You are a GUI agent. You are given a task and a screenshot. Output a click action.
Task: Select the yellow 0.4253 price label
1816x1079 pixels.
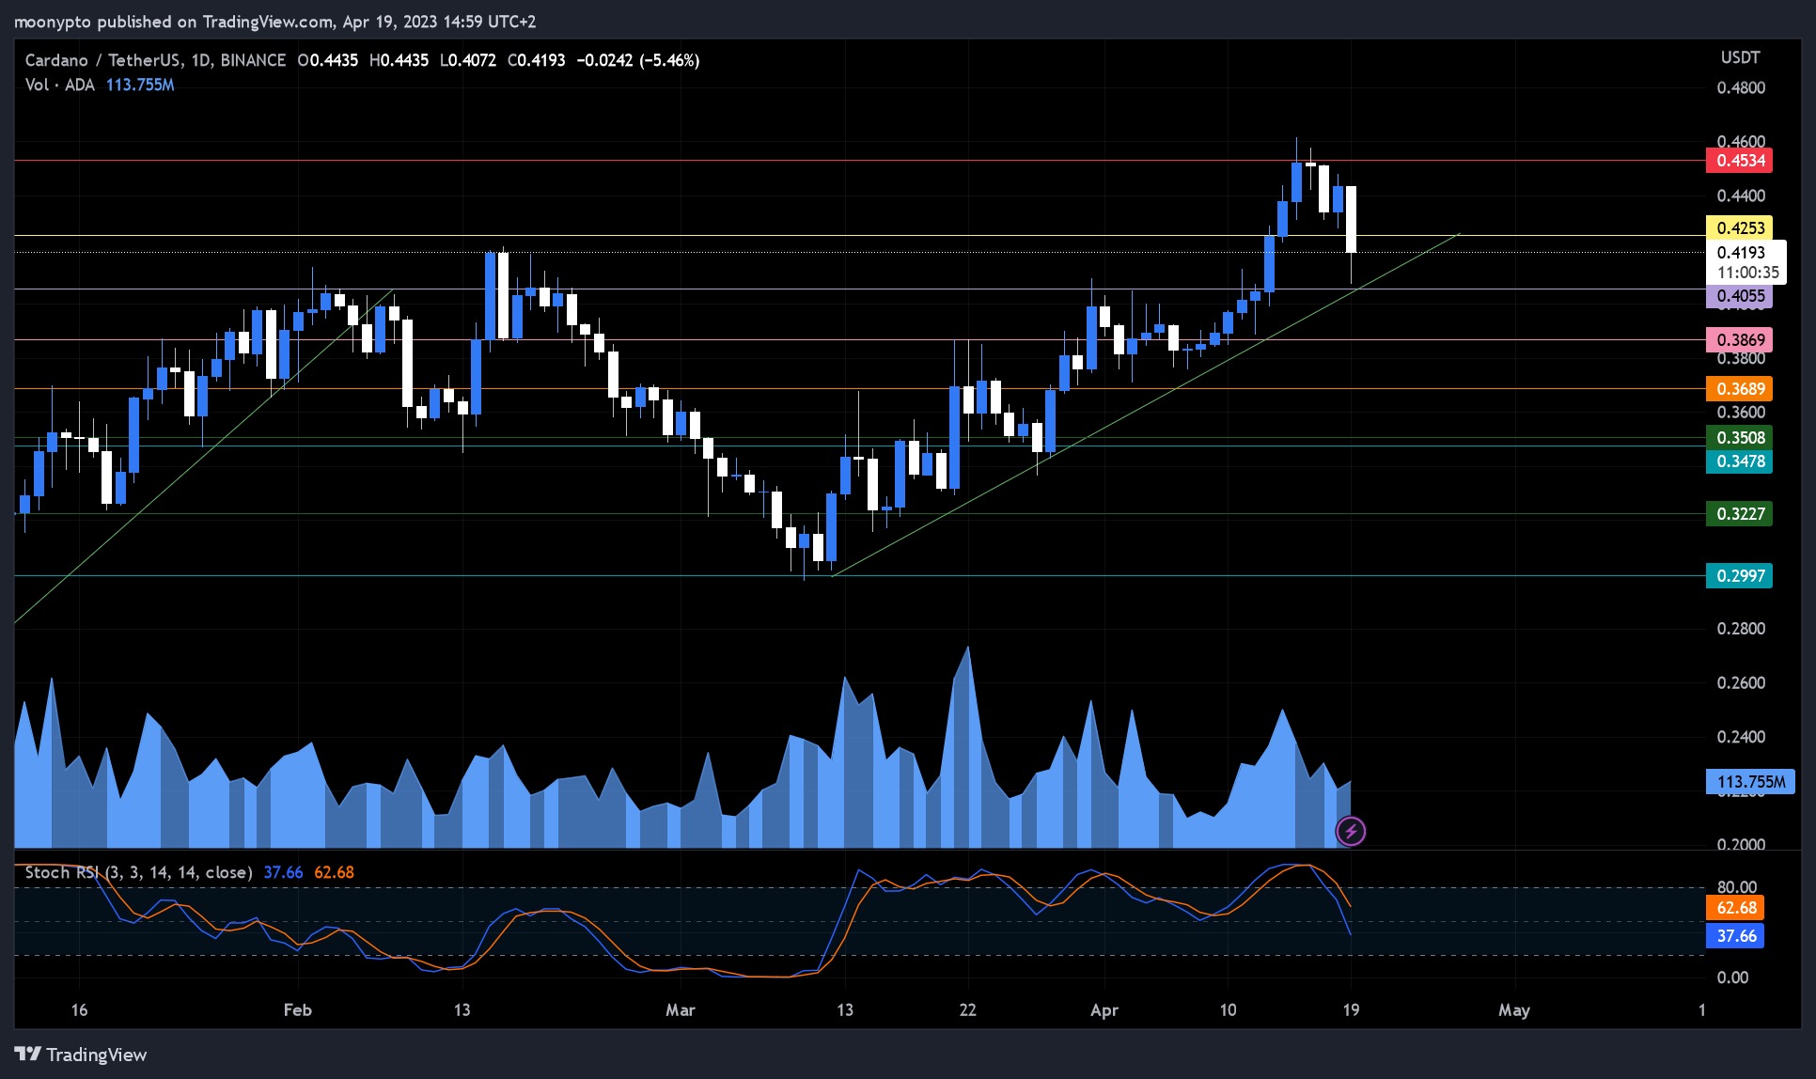tap(1740, 228)
